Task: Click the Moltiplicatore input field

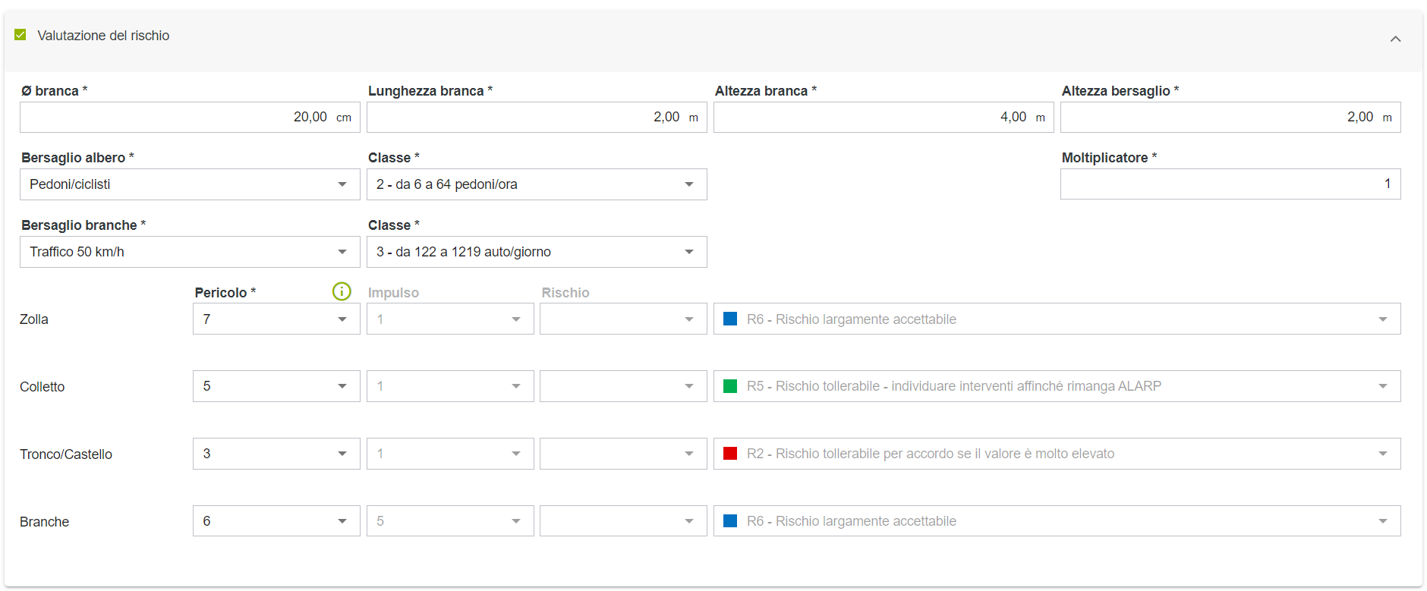Action: (x=1230, y=184)
